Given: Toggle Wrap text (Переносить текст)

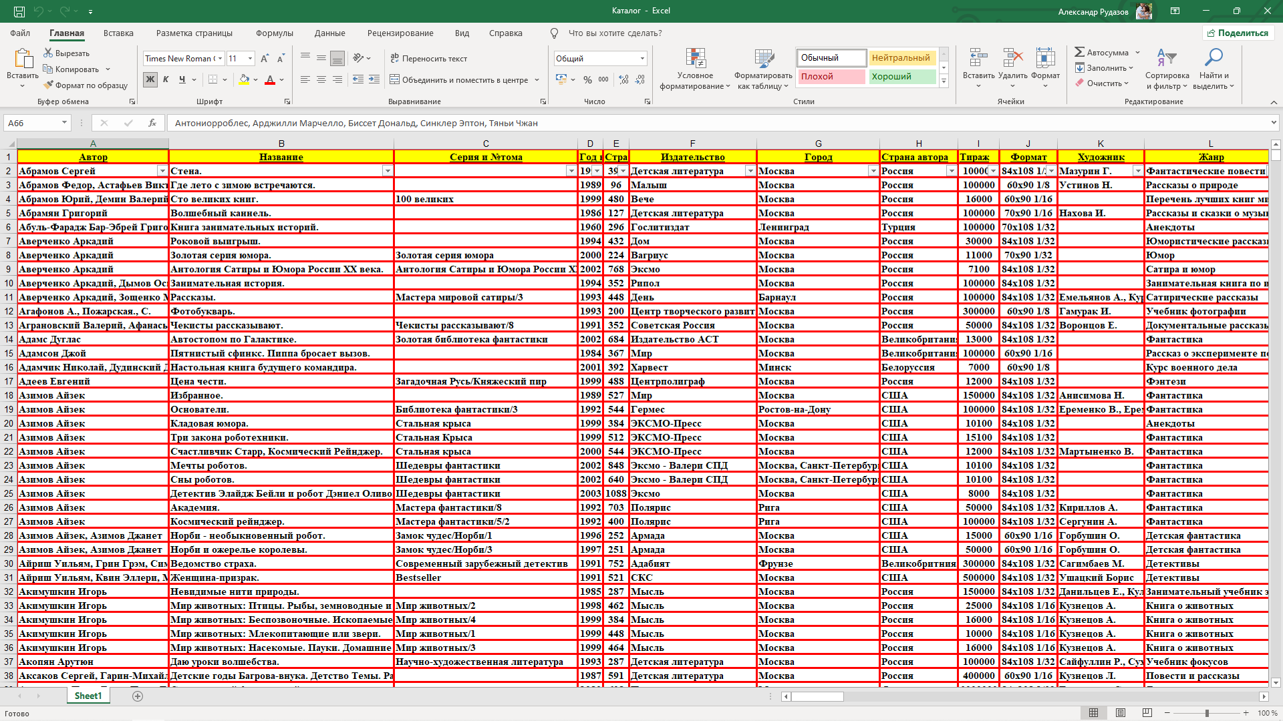Looking at the screenshot, I should pyautogui.click(x=428, y=59).
